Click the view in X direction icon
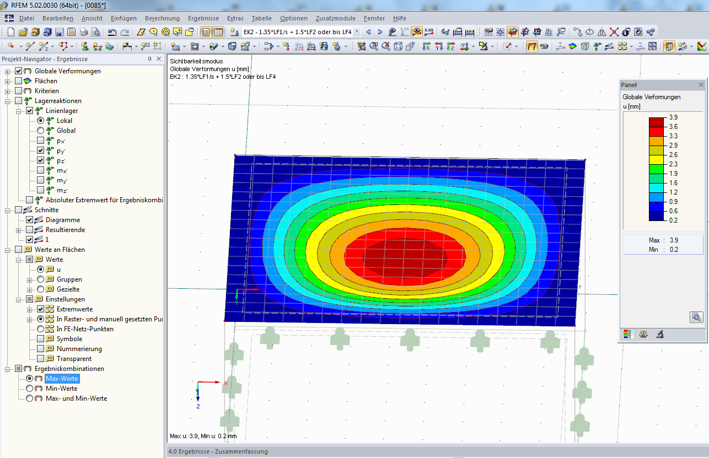The width and height of the screenshot is (709, 458). [x=427, y=46]
